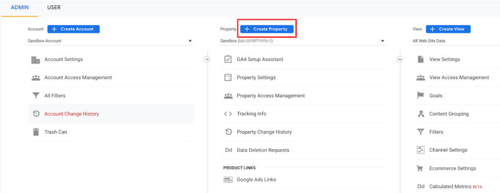500x193 pixels.
Task: Click the Content Grouping figure icon
Action: [x=420, y=114]
